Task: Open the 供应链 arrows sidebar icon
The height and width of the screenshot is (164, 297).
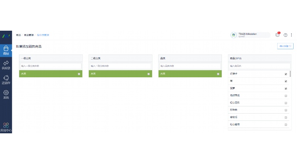Action: [6, 65]
